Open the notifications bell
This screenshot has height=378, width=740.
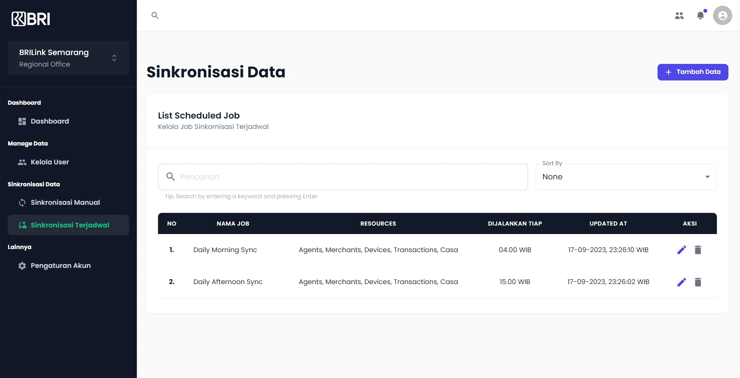pyautogui.click(x=700, y=15)
